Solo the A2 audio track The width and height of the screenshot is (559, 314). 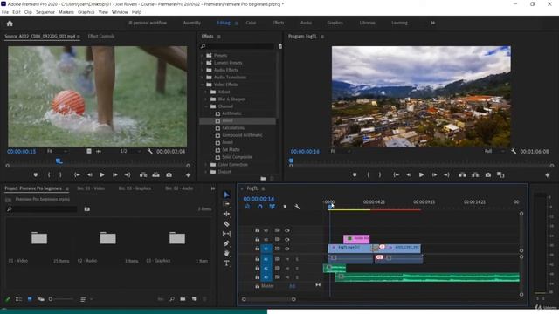pos(297,269)
